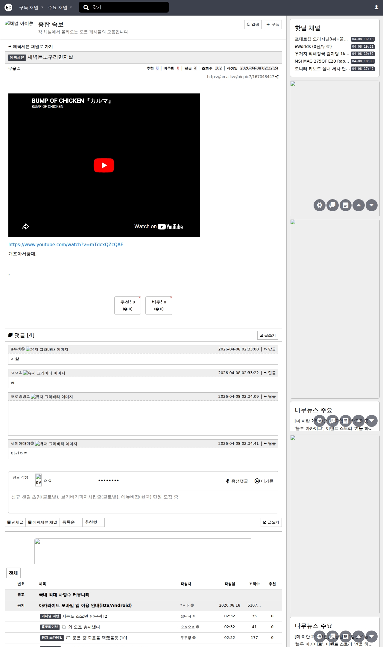
Task: Reply to 세이아매미's comment with 답글
Action: pyautogui.click(x=270, y=444)
